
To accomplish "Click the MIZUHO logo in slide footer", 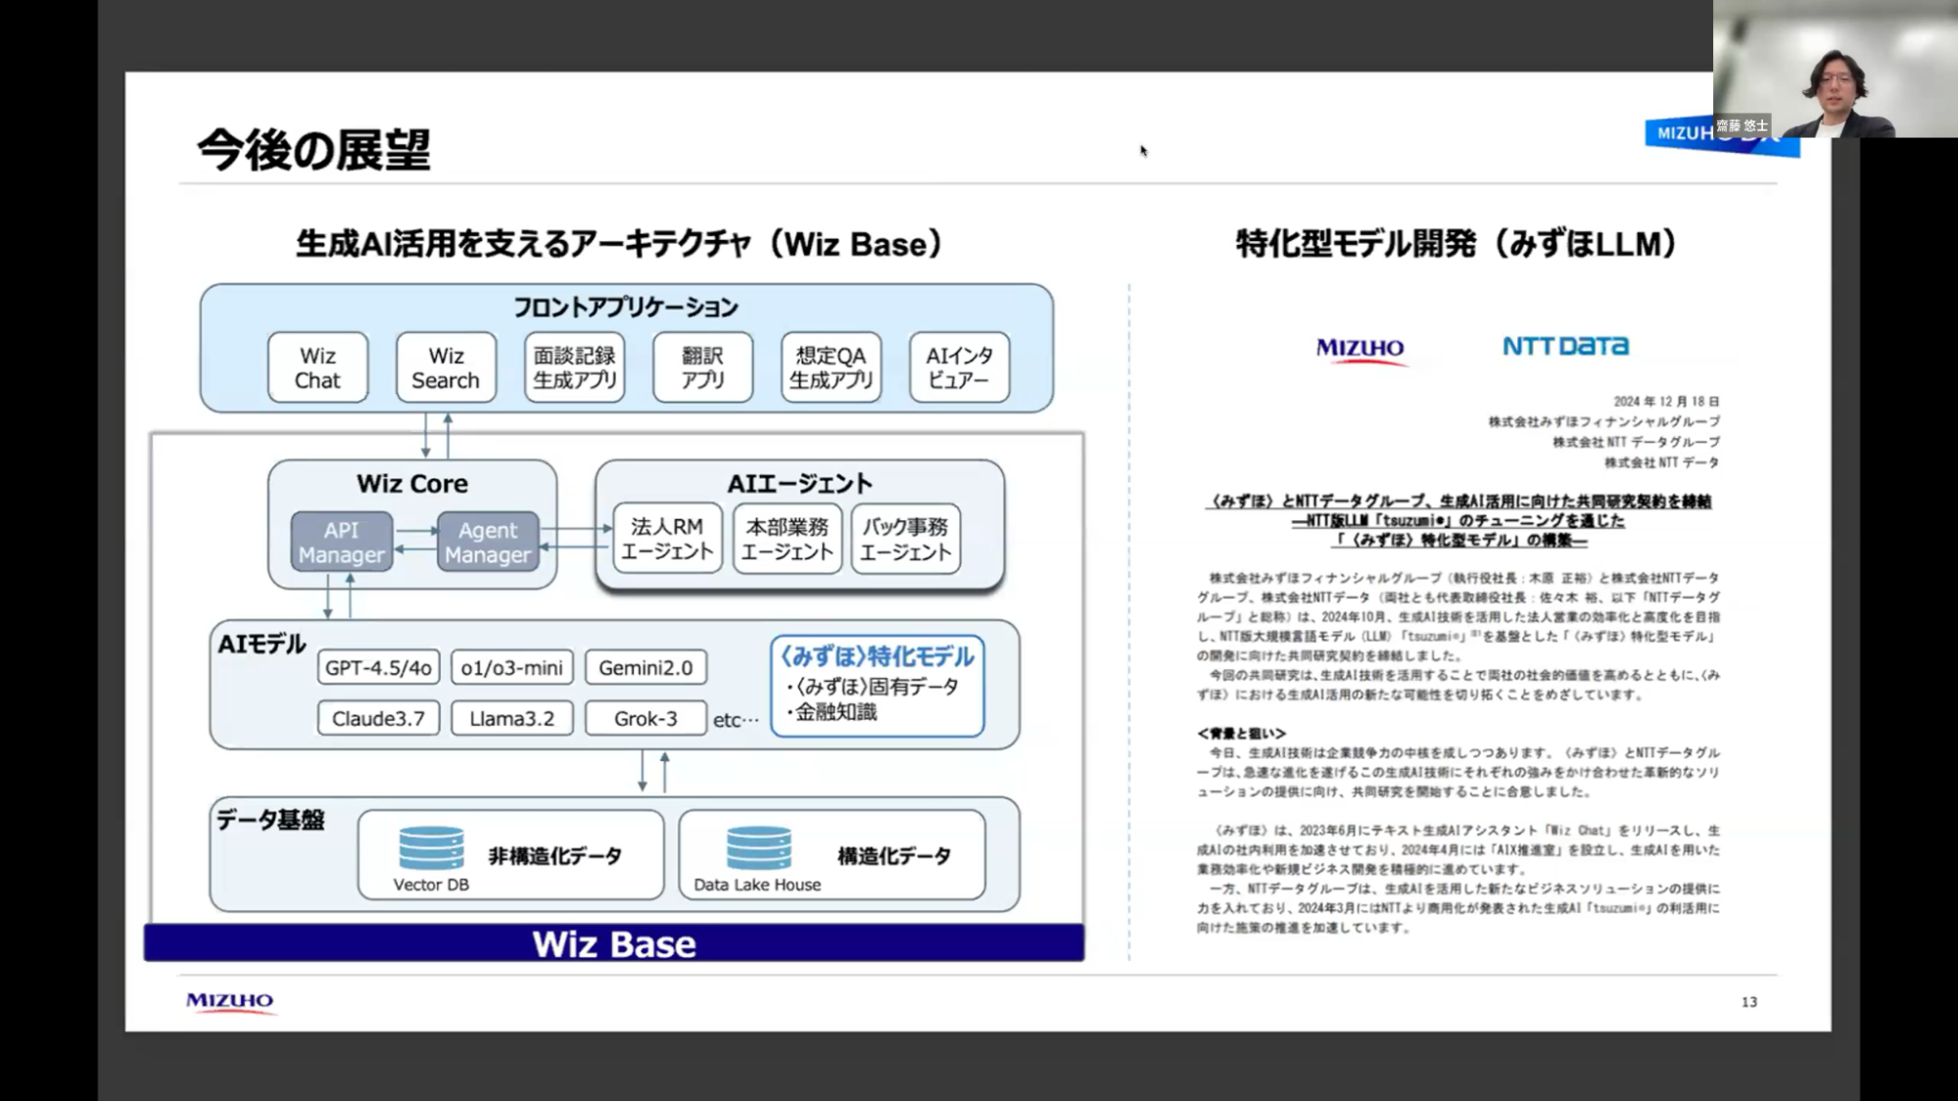I will 231,1002.
